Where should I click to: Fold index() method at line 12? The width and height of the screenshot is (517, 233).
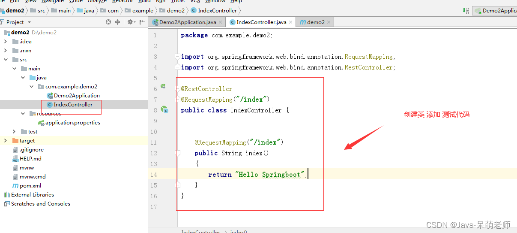(177, 153)
